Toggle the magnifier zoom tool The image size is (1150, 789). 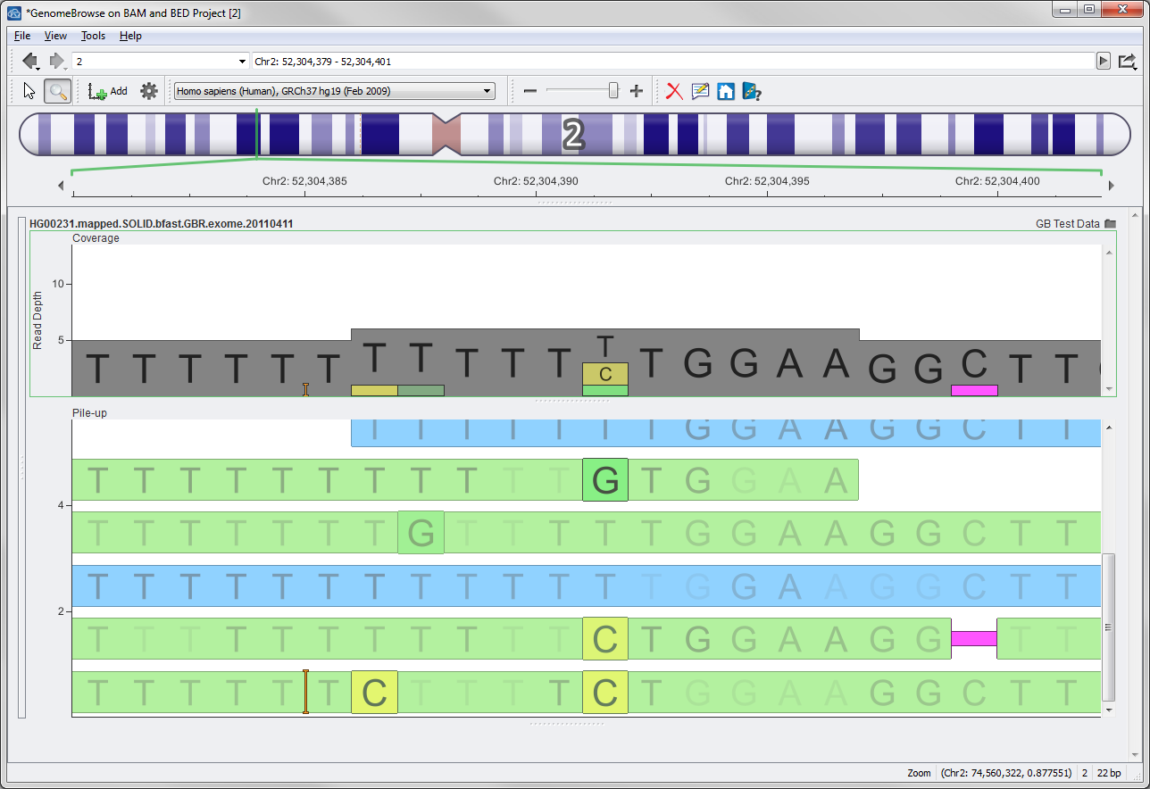point(58,91)
